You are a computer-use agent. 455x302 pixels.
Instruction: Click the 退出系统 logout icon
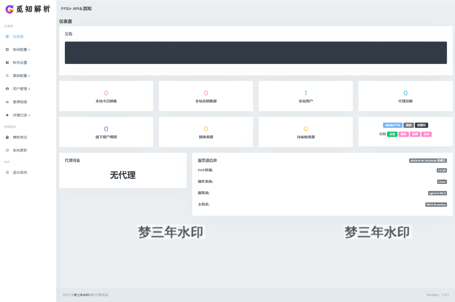tap(7, 172)
